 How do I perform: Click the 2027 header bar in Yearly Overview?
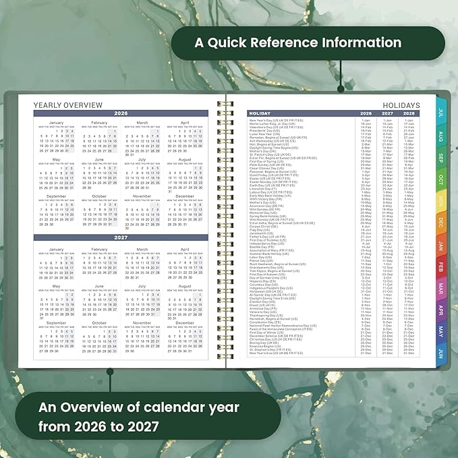(x=121, y=237)
